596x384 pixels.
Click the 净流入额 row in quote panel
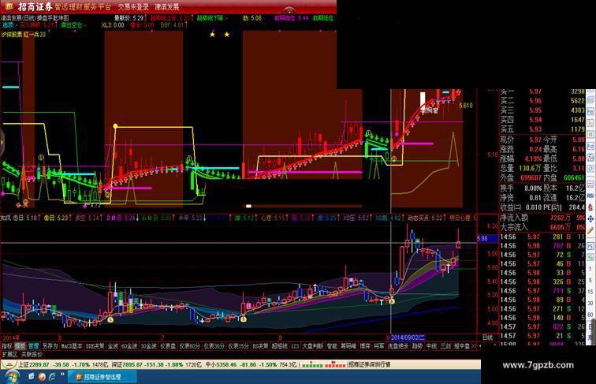(x=542, y=218)
